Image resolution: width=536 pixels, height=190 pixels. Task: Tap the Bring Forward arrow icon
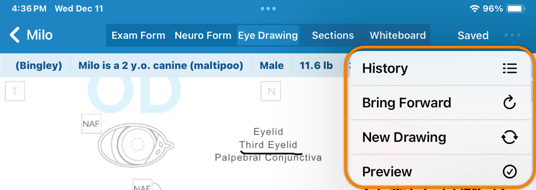pyautogui.click(x=510, y=103)
